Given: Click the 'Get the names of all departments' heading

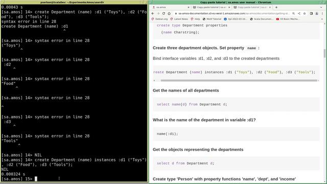Looking at the screenshot, I should 186,90.
